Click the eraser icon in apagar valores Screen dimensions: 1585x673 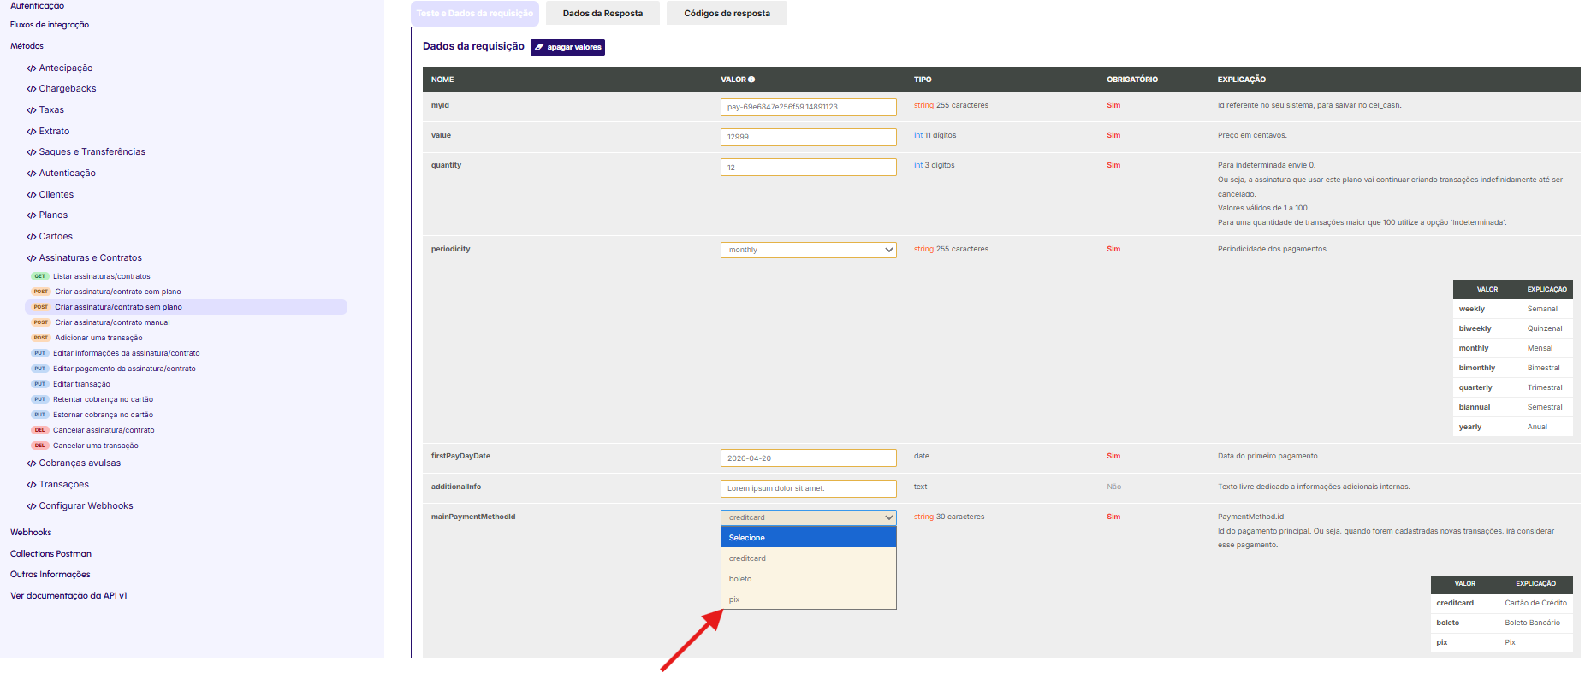point(539,47)
